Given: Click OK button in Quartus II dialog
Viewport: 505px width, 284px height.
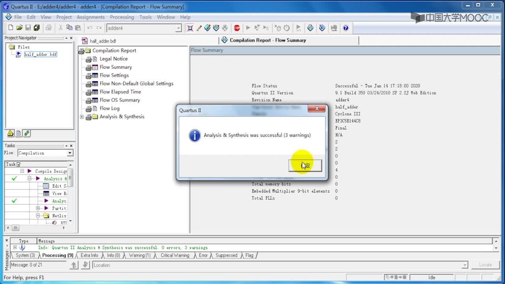Looking at the screenshot, I should coord(305,166).
